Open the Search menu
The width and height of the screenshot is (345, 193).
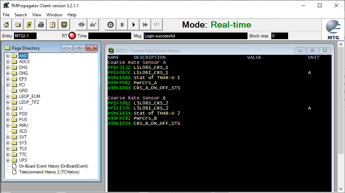click(21, 15)
